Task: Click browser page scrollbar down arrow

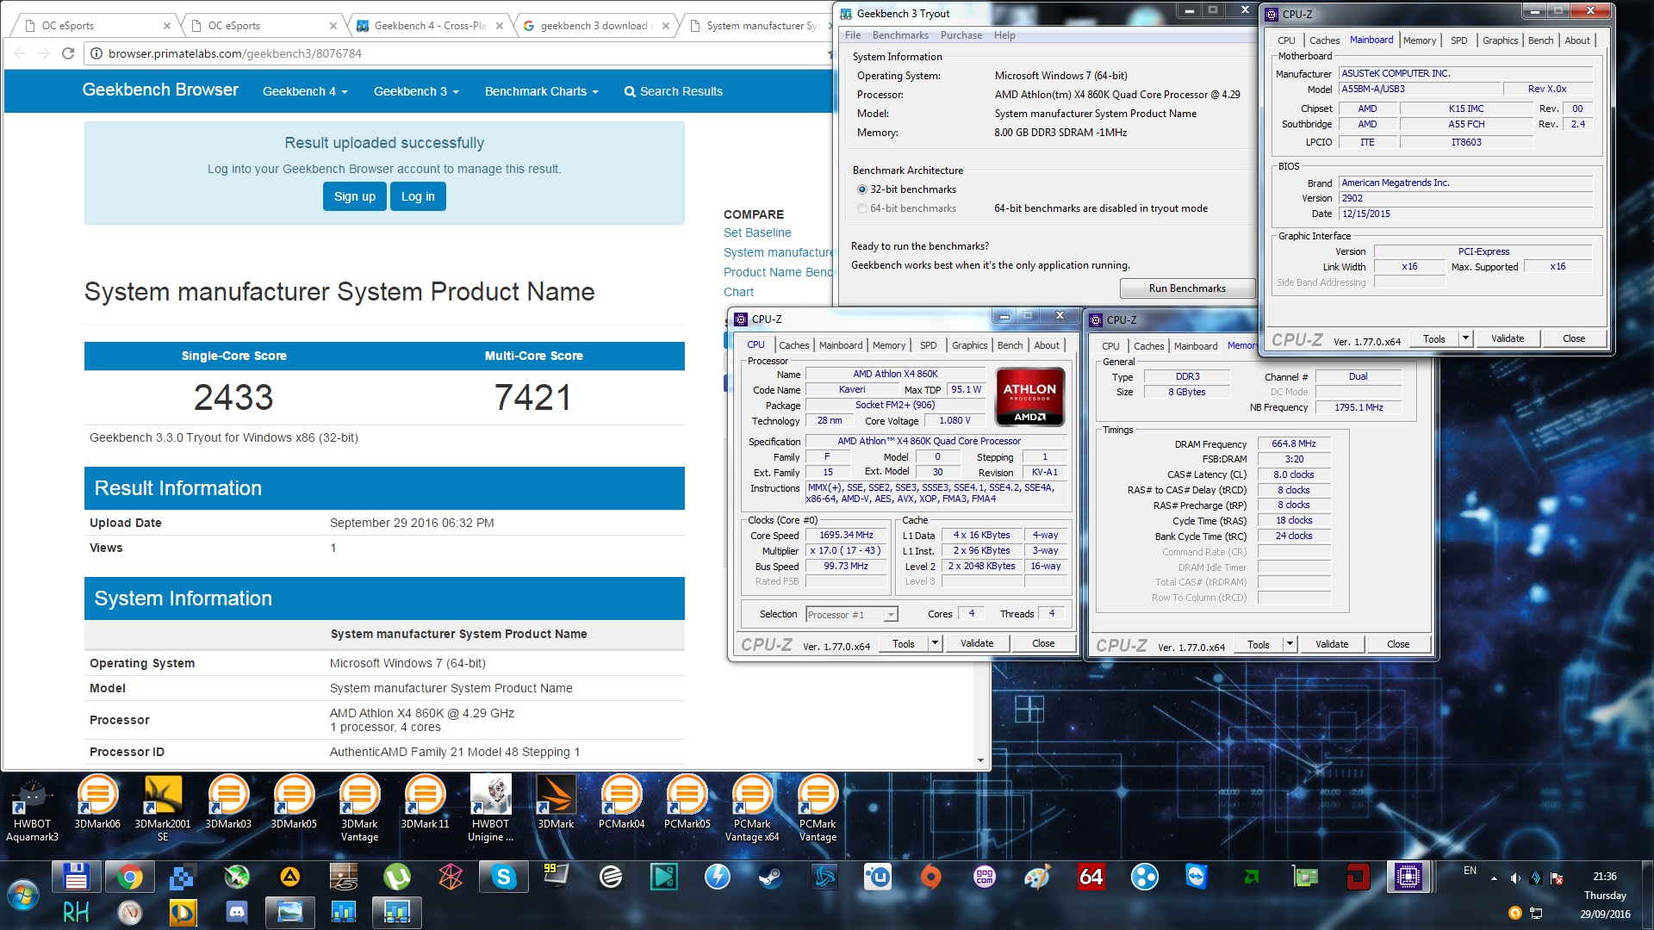Action: (980, 760)
